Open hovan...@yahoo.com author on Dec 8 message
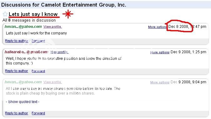211x119 pixels. pyautogui.click(x=23, y=27)
